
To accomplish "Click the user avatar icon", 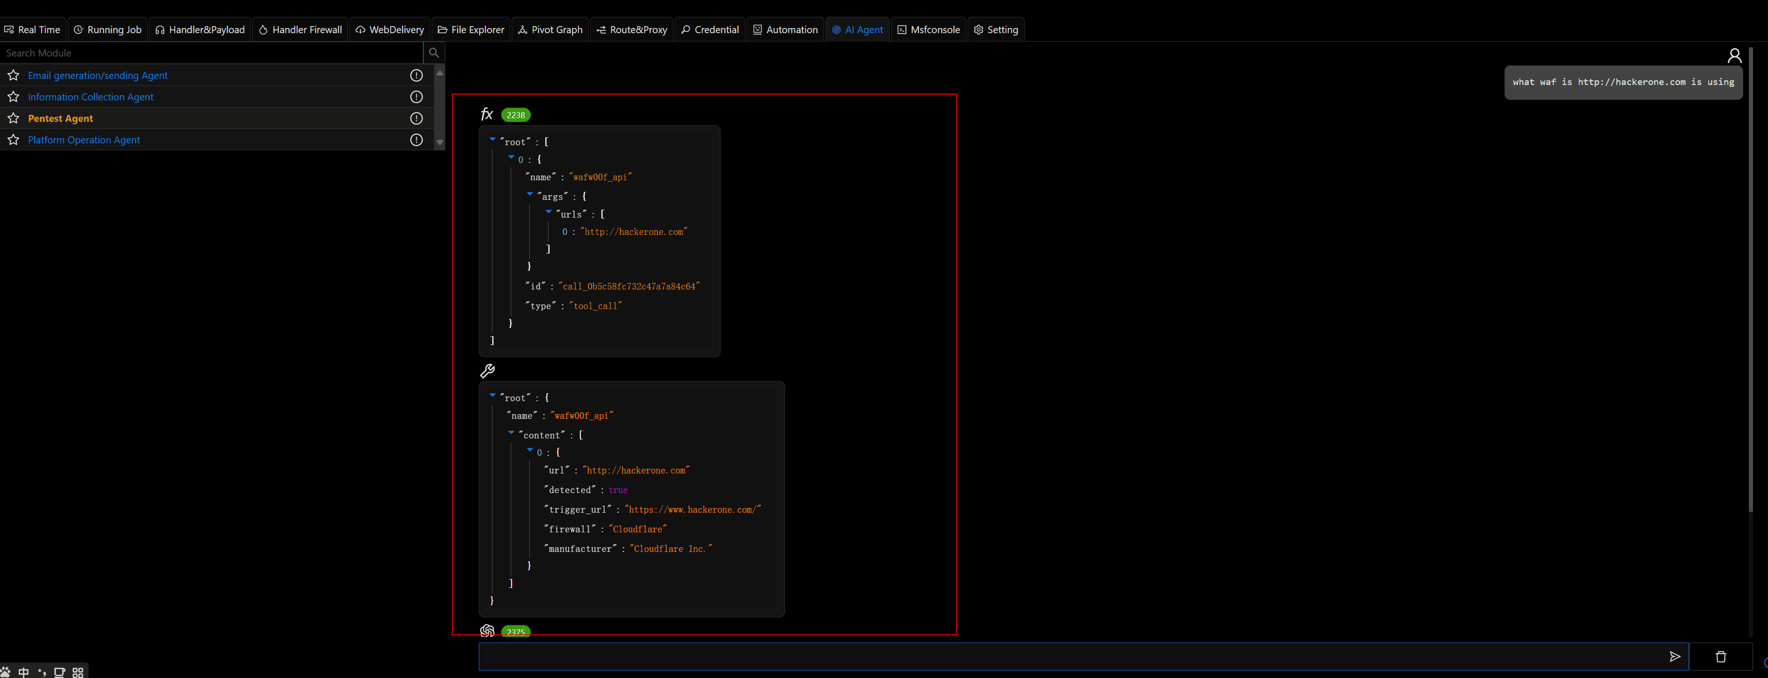I will 1734,56.
